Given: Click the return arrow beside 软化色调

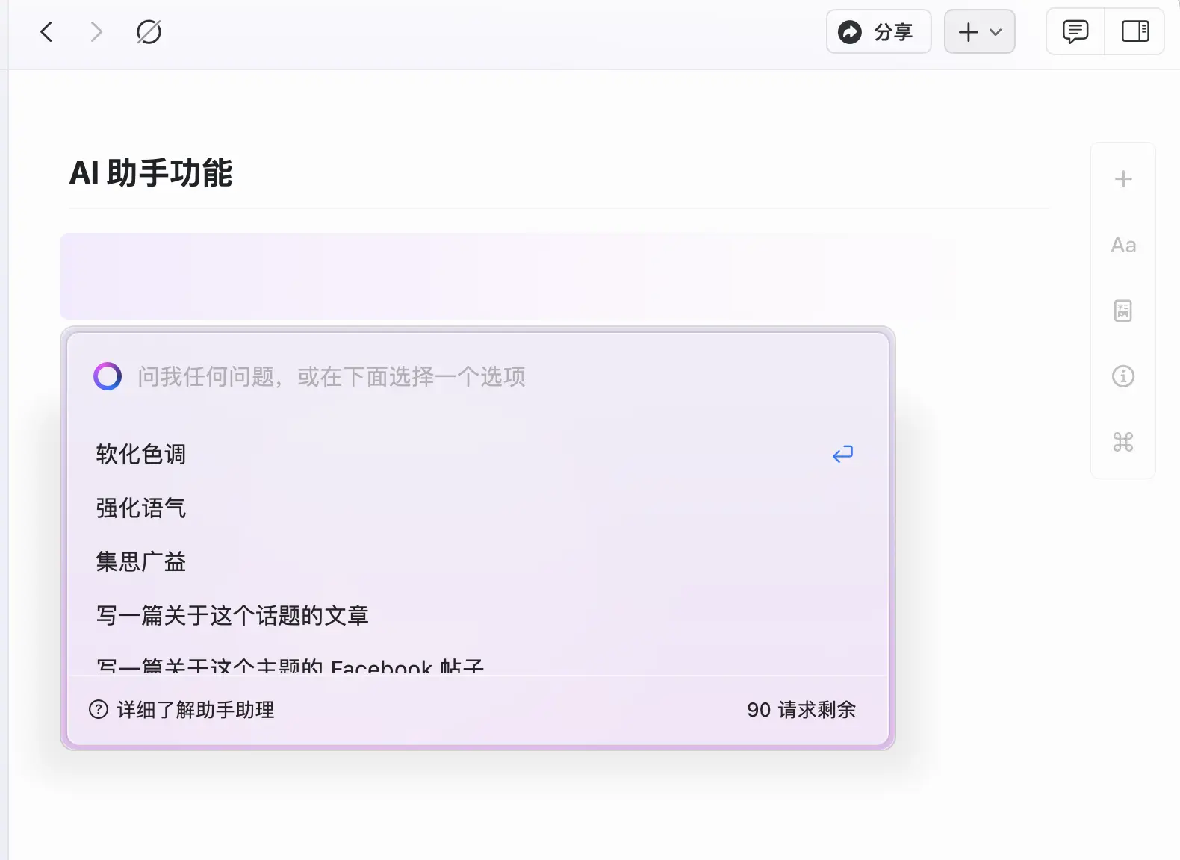Looking at the screenshot, I should point(842,454).
